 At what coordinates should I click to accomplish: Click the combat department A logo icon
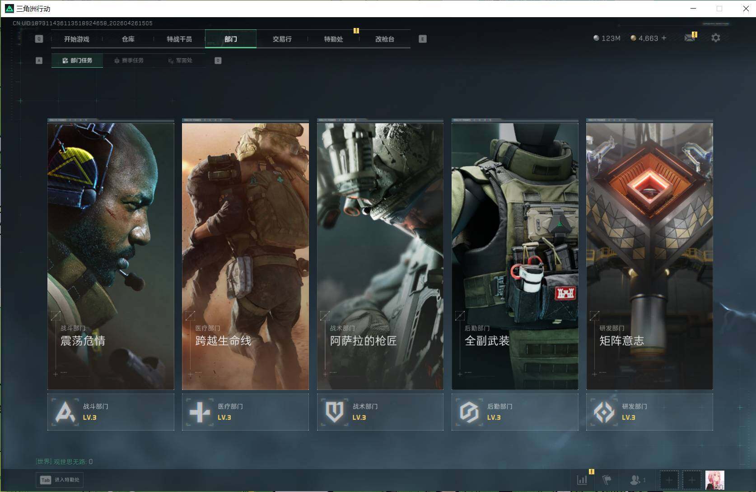click(x=65, y=412)
